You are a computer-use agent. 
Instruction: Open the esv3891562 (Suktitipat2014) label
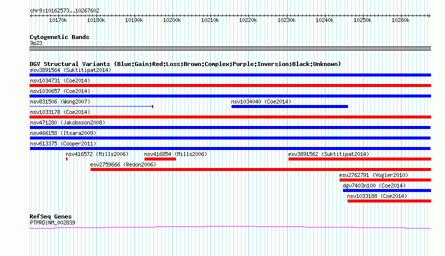point(328,154)
